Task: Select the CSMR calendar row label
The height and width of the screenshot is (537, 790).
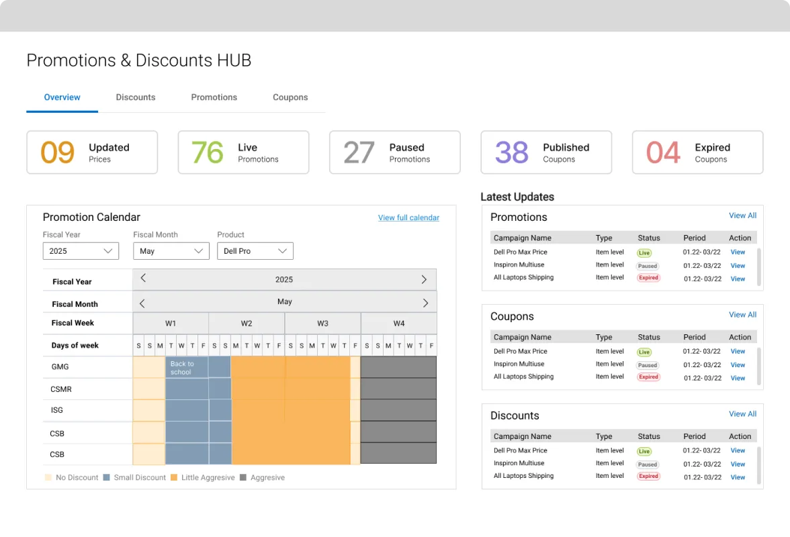Action: tap(61, 389)
